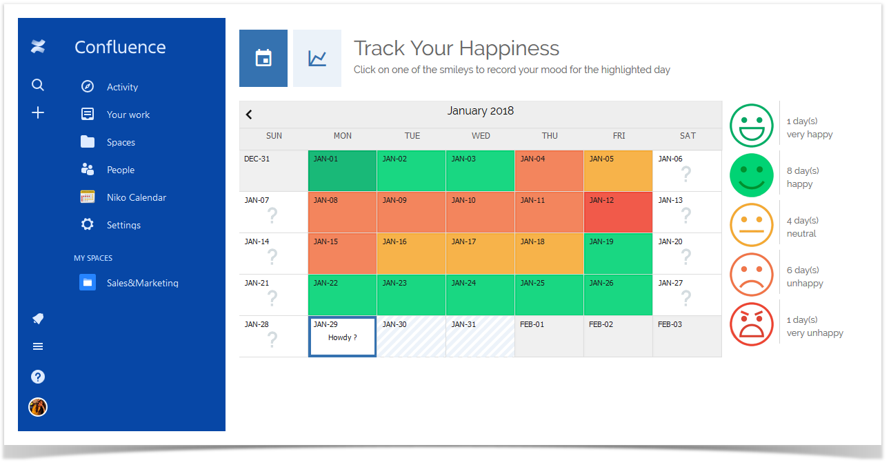Select the unhappy orange smiley

(752, 275)
